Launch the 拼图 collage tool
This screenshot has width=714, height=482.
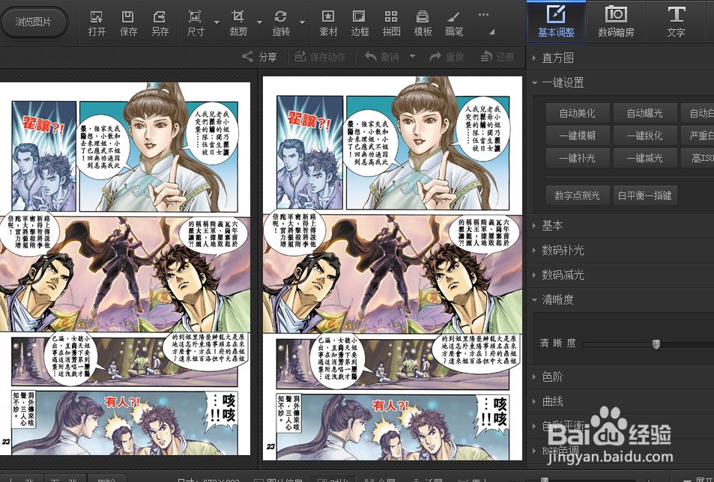[391, 22]
